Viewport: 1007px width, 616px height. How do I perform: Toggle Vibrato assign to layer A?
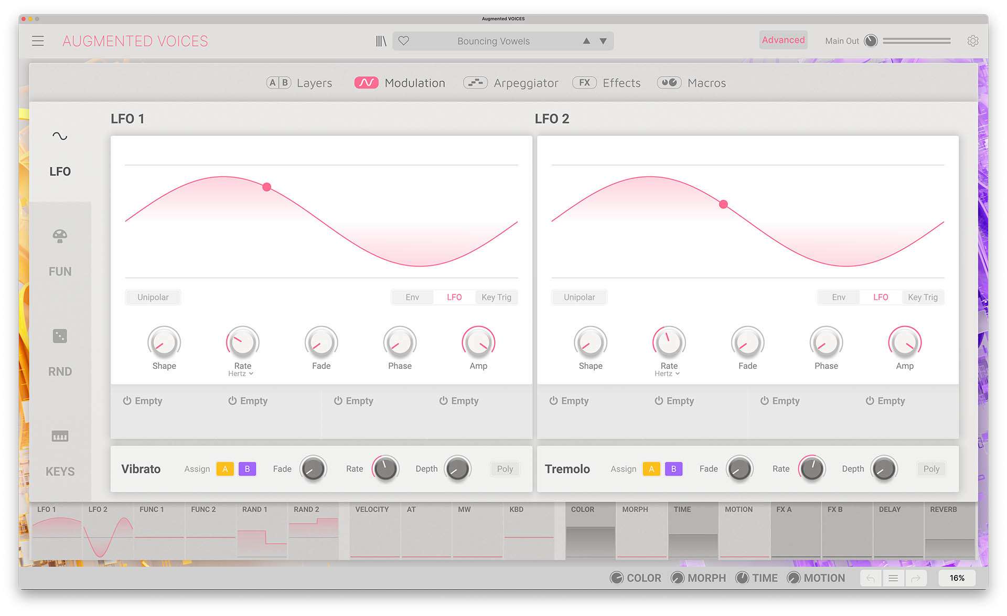225,469
